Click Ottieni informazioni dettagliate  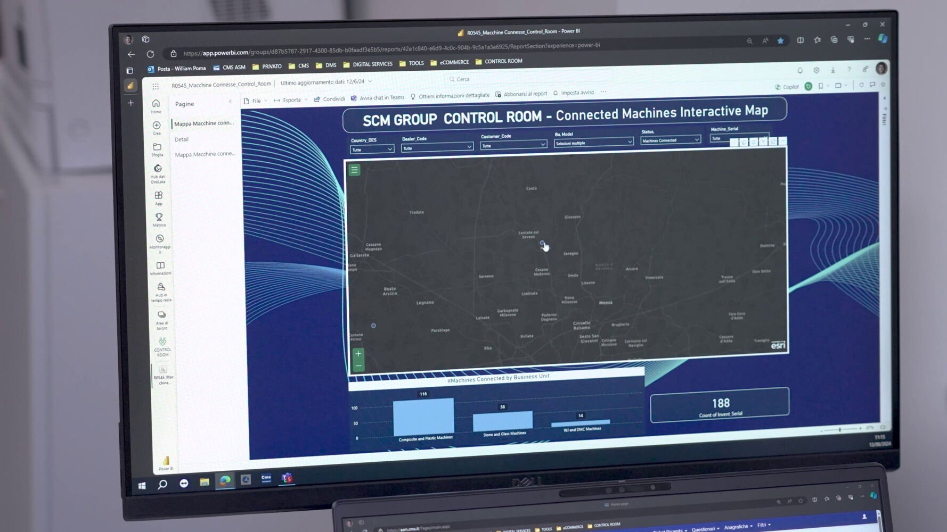pos(450,96)
